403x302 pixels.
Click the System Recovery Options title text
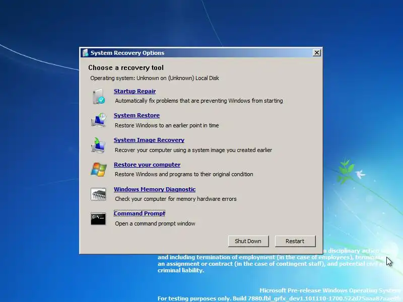[x=127, y=53]
